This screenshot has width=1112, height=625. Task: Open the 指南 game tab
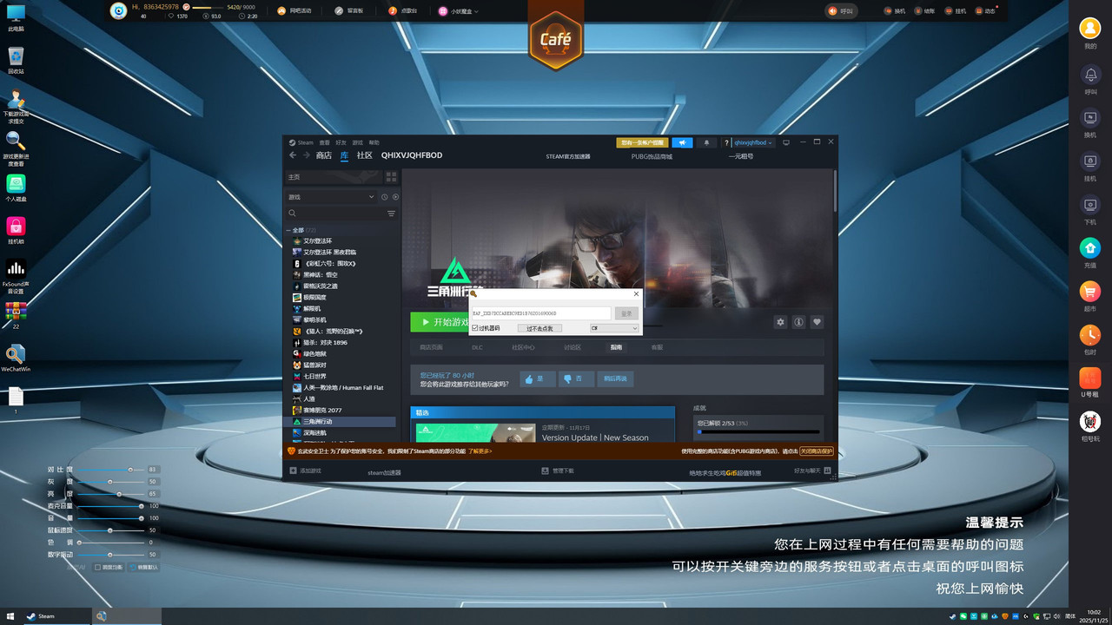[616, 347]
